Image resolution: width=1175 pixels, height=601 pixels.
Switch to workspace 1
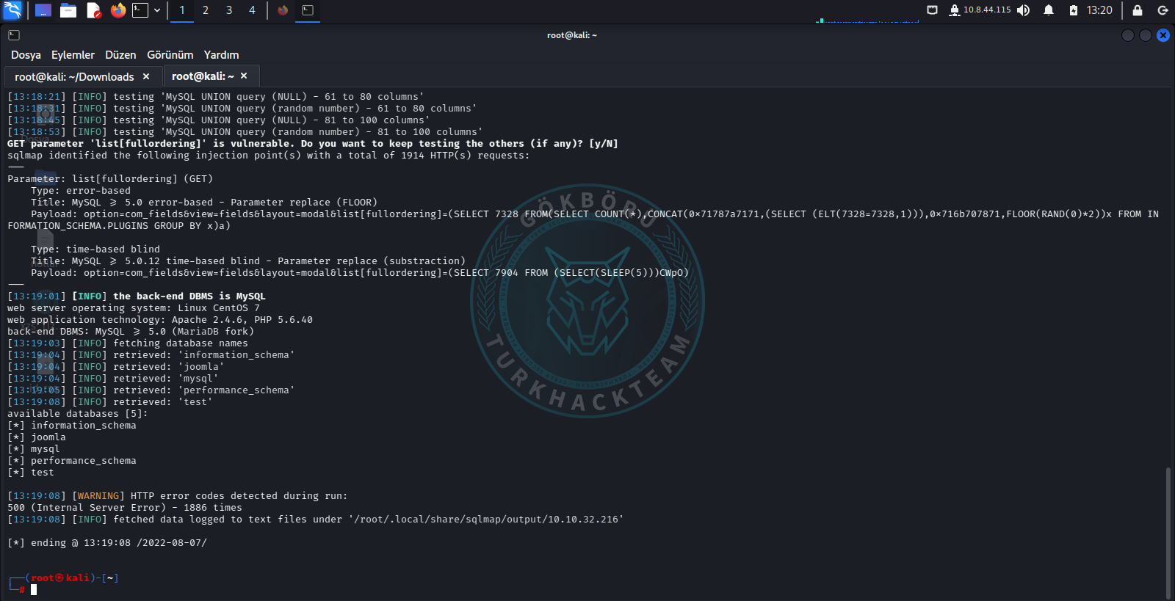tap(182, 10)
